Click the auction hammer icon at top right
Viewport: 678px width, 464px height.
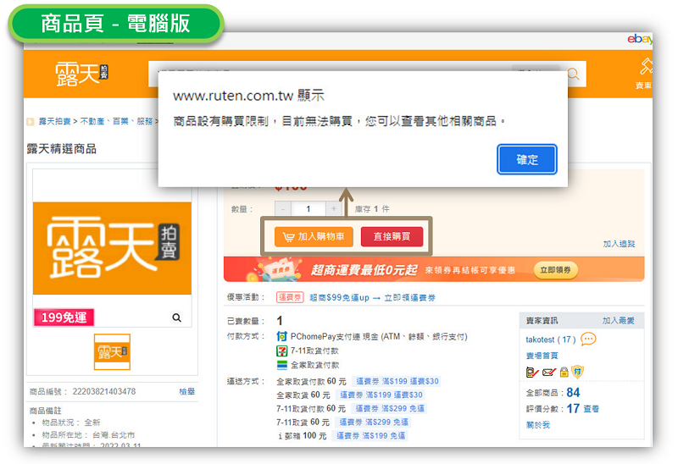[646, 68]
